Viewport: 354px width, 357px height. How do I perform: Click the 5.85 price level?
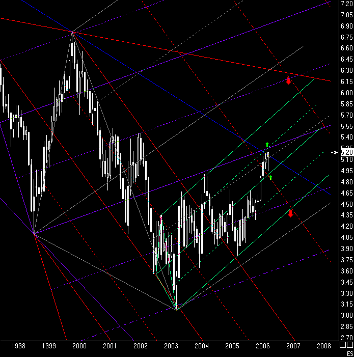click(x=347, y=104)
